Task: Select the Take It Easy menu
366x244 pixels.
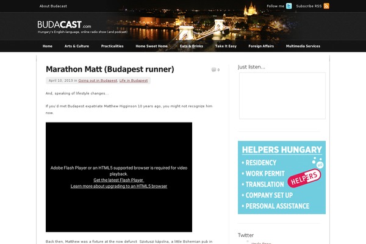Action: click(226, 46)
